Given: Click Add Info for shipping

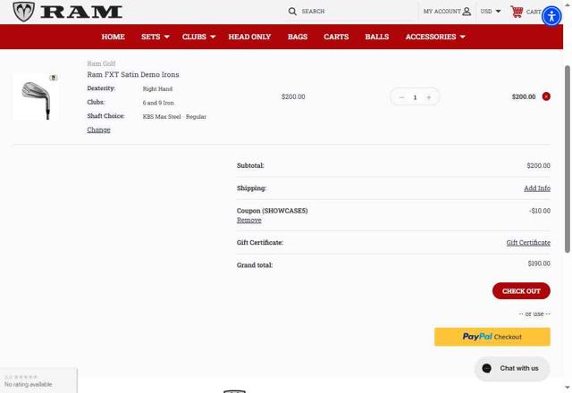Looking at the screenshot, I should pos(537,188).
